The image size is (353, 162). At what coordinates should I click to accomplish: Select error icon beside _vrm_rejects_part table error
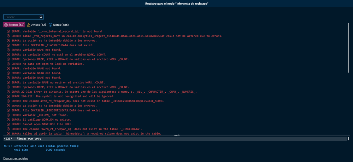click(x=8, y=36)
